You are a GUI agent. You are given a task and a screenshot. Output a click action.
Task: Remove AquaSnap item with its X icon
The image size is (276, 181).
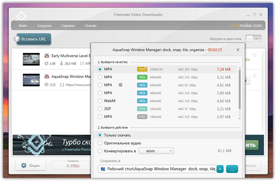pos(254,76)
